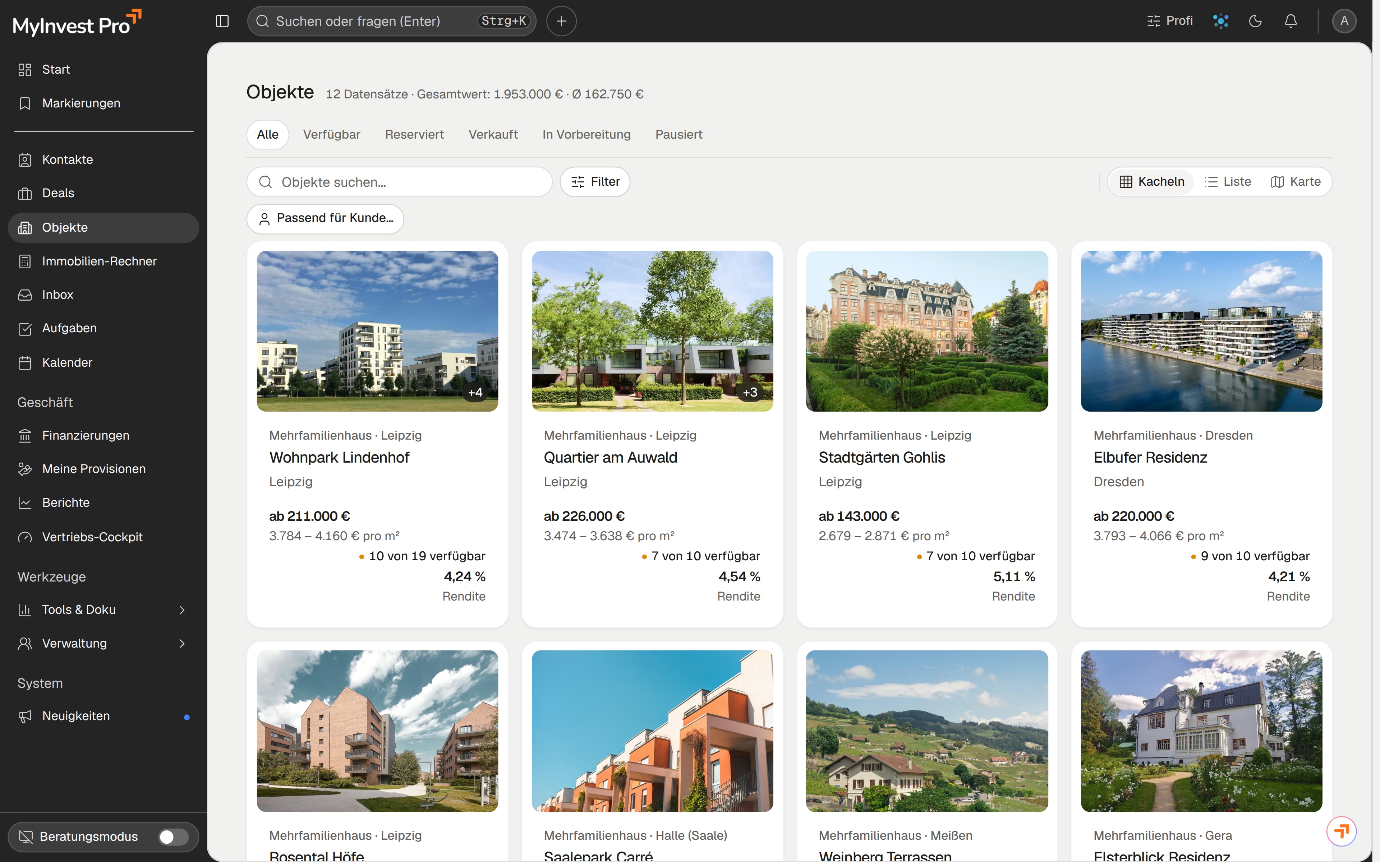Select Kacheln tile view
The image size is (1380, 862).
1152,182
